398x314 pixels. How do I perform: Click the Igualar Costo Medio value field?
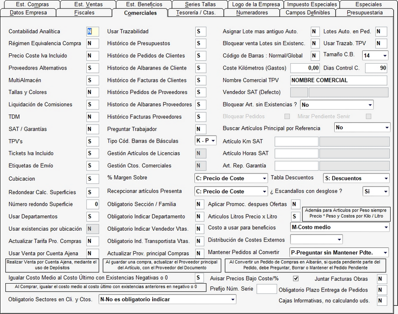click(200, 278)
